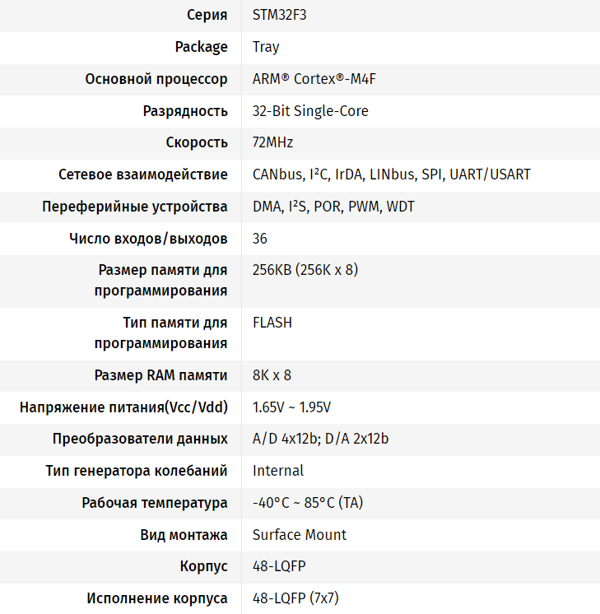Click the Серия row label
Viewport: 600px width, 614px height.
coord(207,16)
